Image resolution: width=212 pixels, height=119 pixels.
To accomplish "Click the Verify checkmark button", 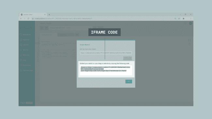I will tap(42, 28).
